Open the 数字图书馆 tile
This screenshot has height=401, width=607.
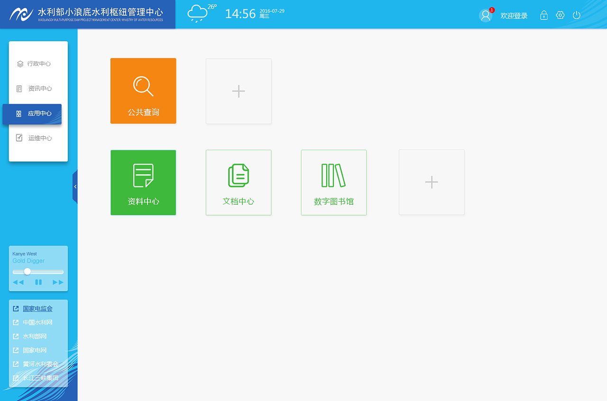[x=334, y=183]
